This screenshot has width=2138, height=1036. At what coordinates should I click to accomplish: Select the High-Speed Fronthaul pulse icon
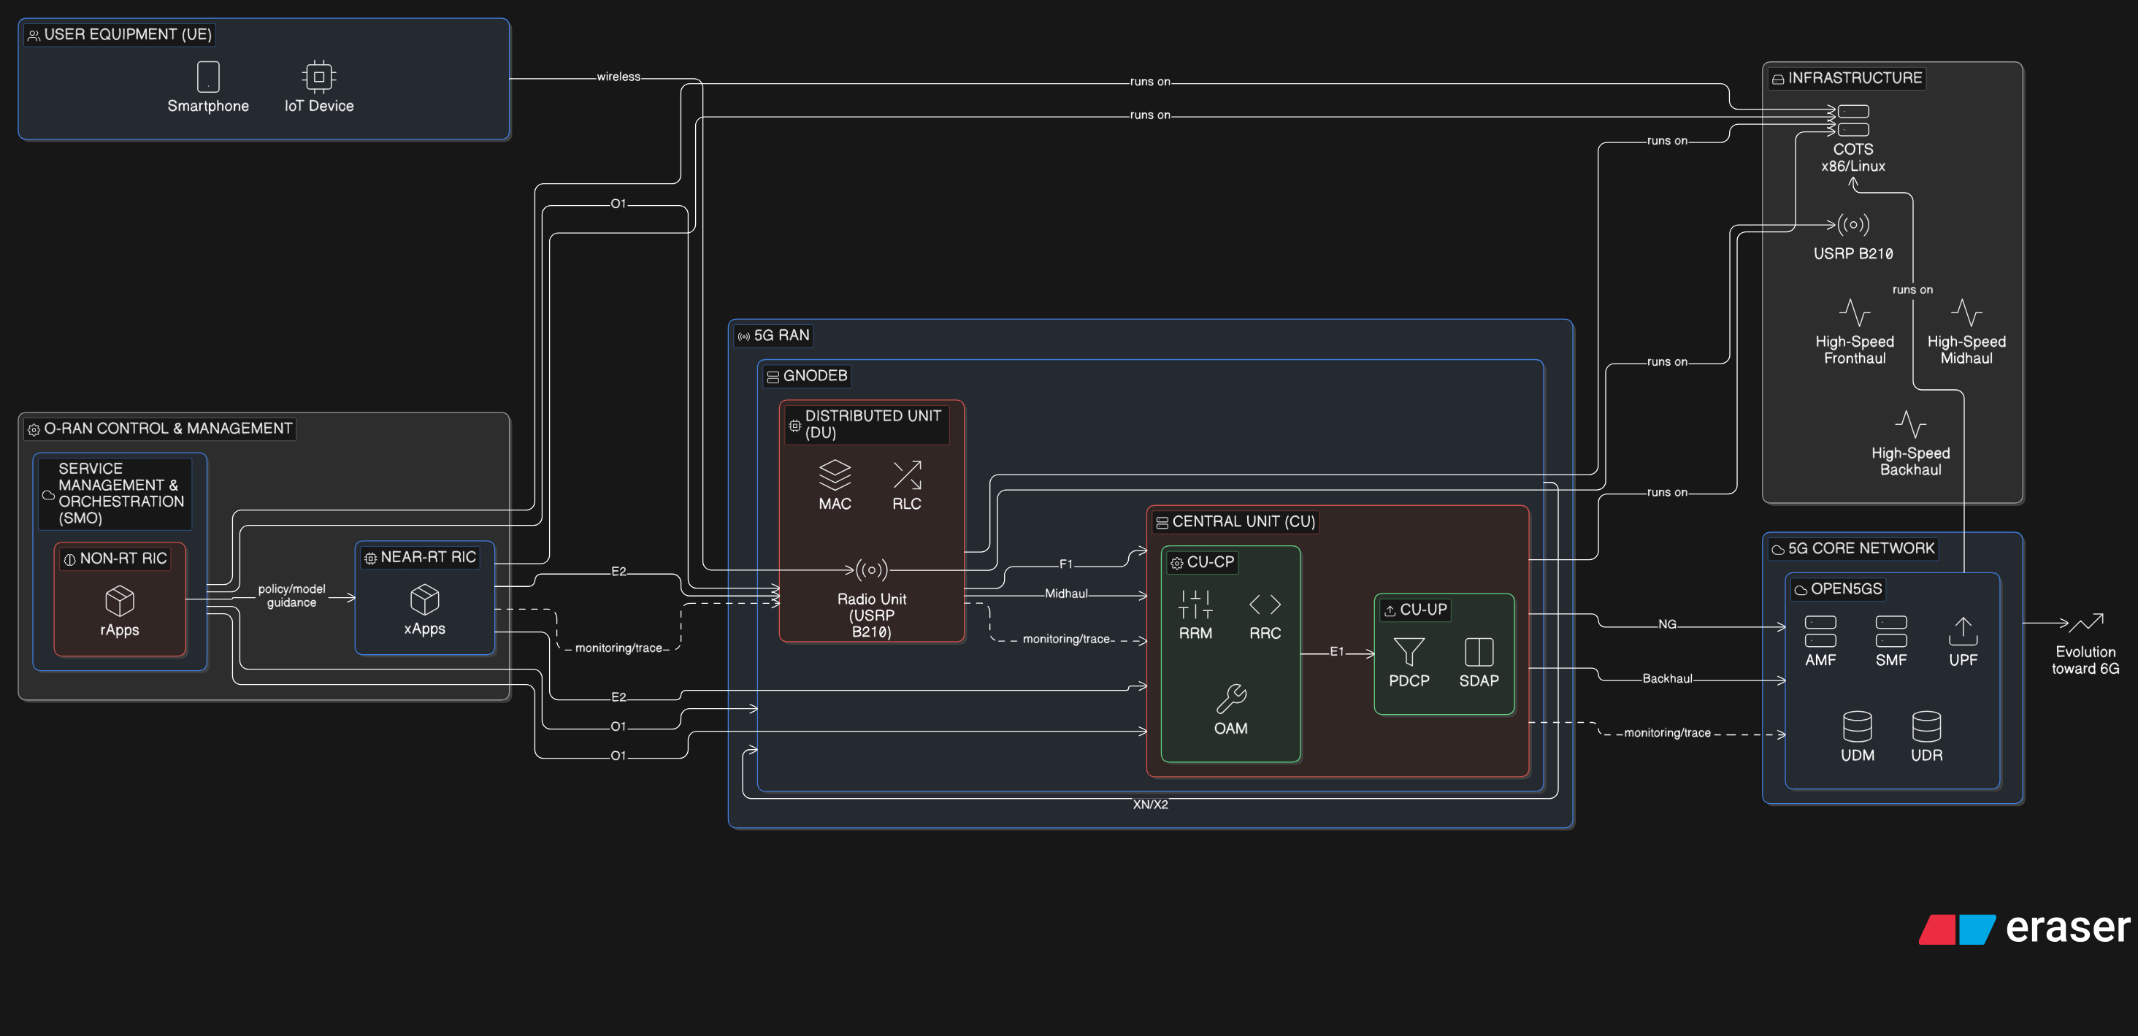coord(1854,313)
